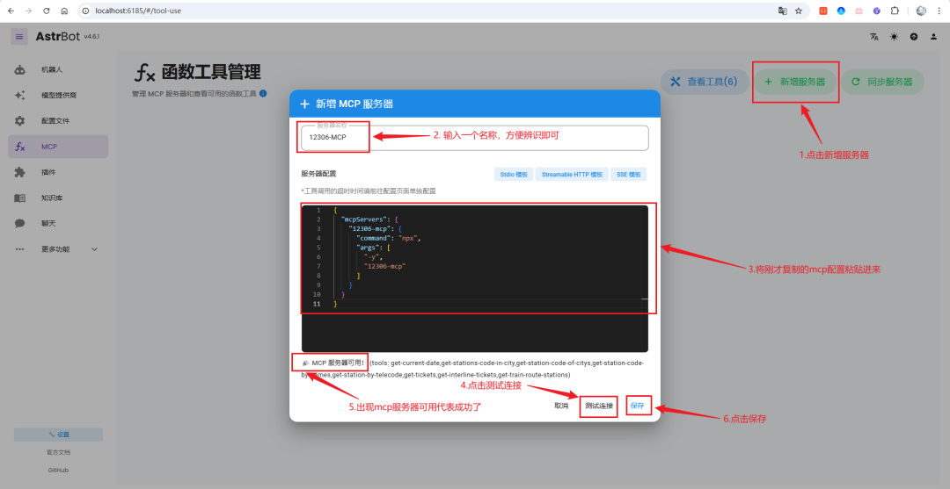
Task: Click 同步服务器 button
Action: [882, 82]
